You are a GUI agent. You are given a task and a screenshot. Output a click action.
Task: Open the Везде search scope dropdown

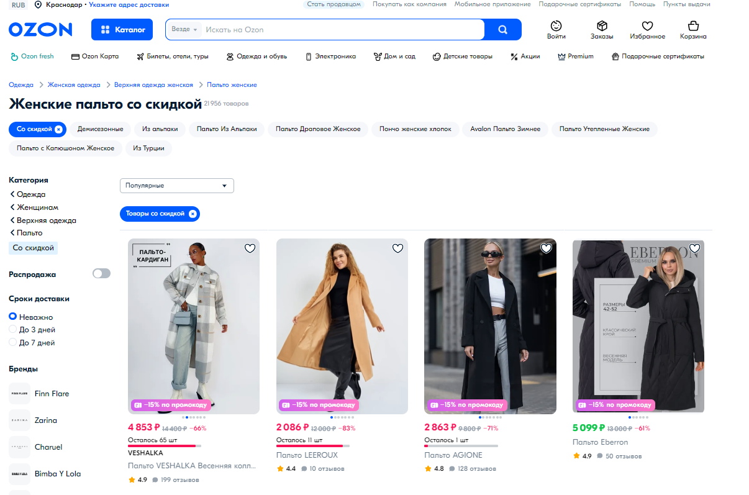click(x=184, y=29)
